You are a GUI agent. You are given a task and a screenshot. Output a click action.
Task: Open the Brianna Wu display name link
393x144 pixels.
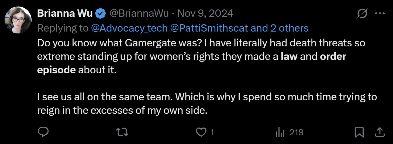65,13
